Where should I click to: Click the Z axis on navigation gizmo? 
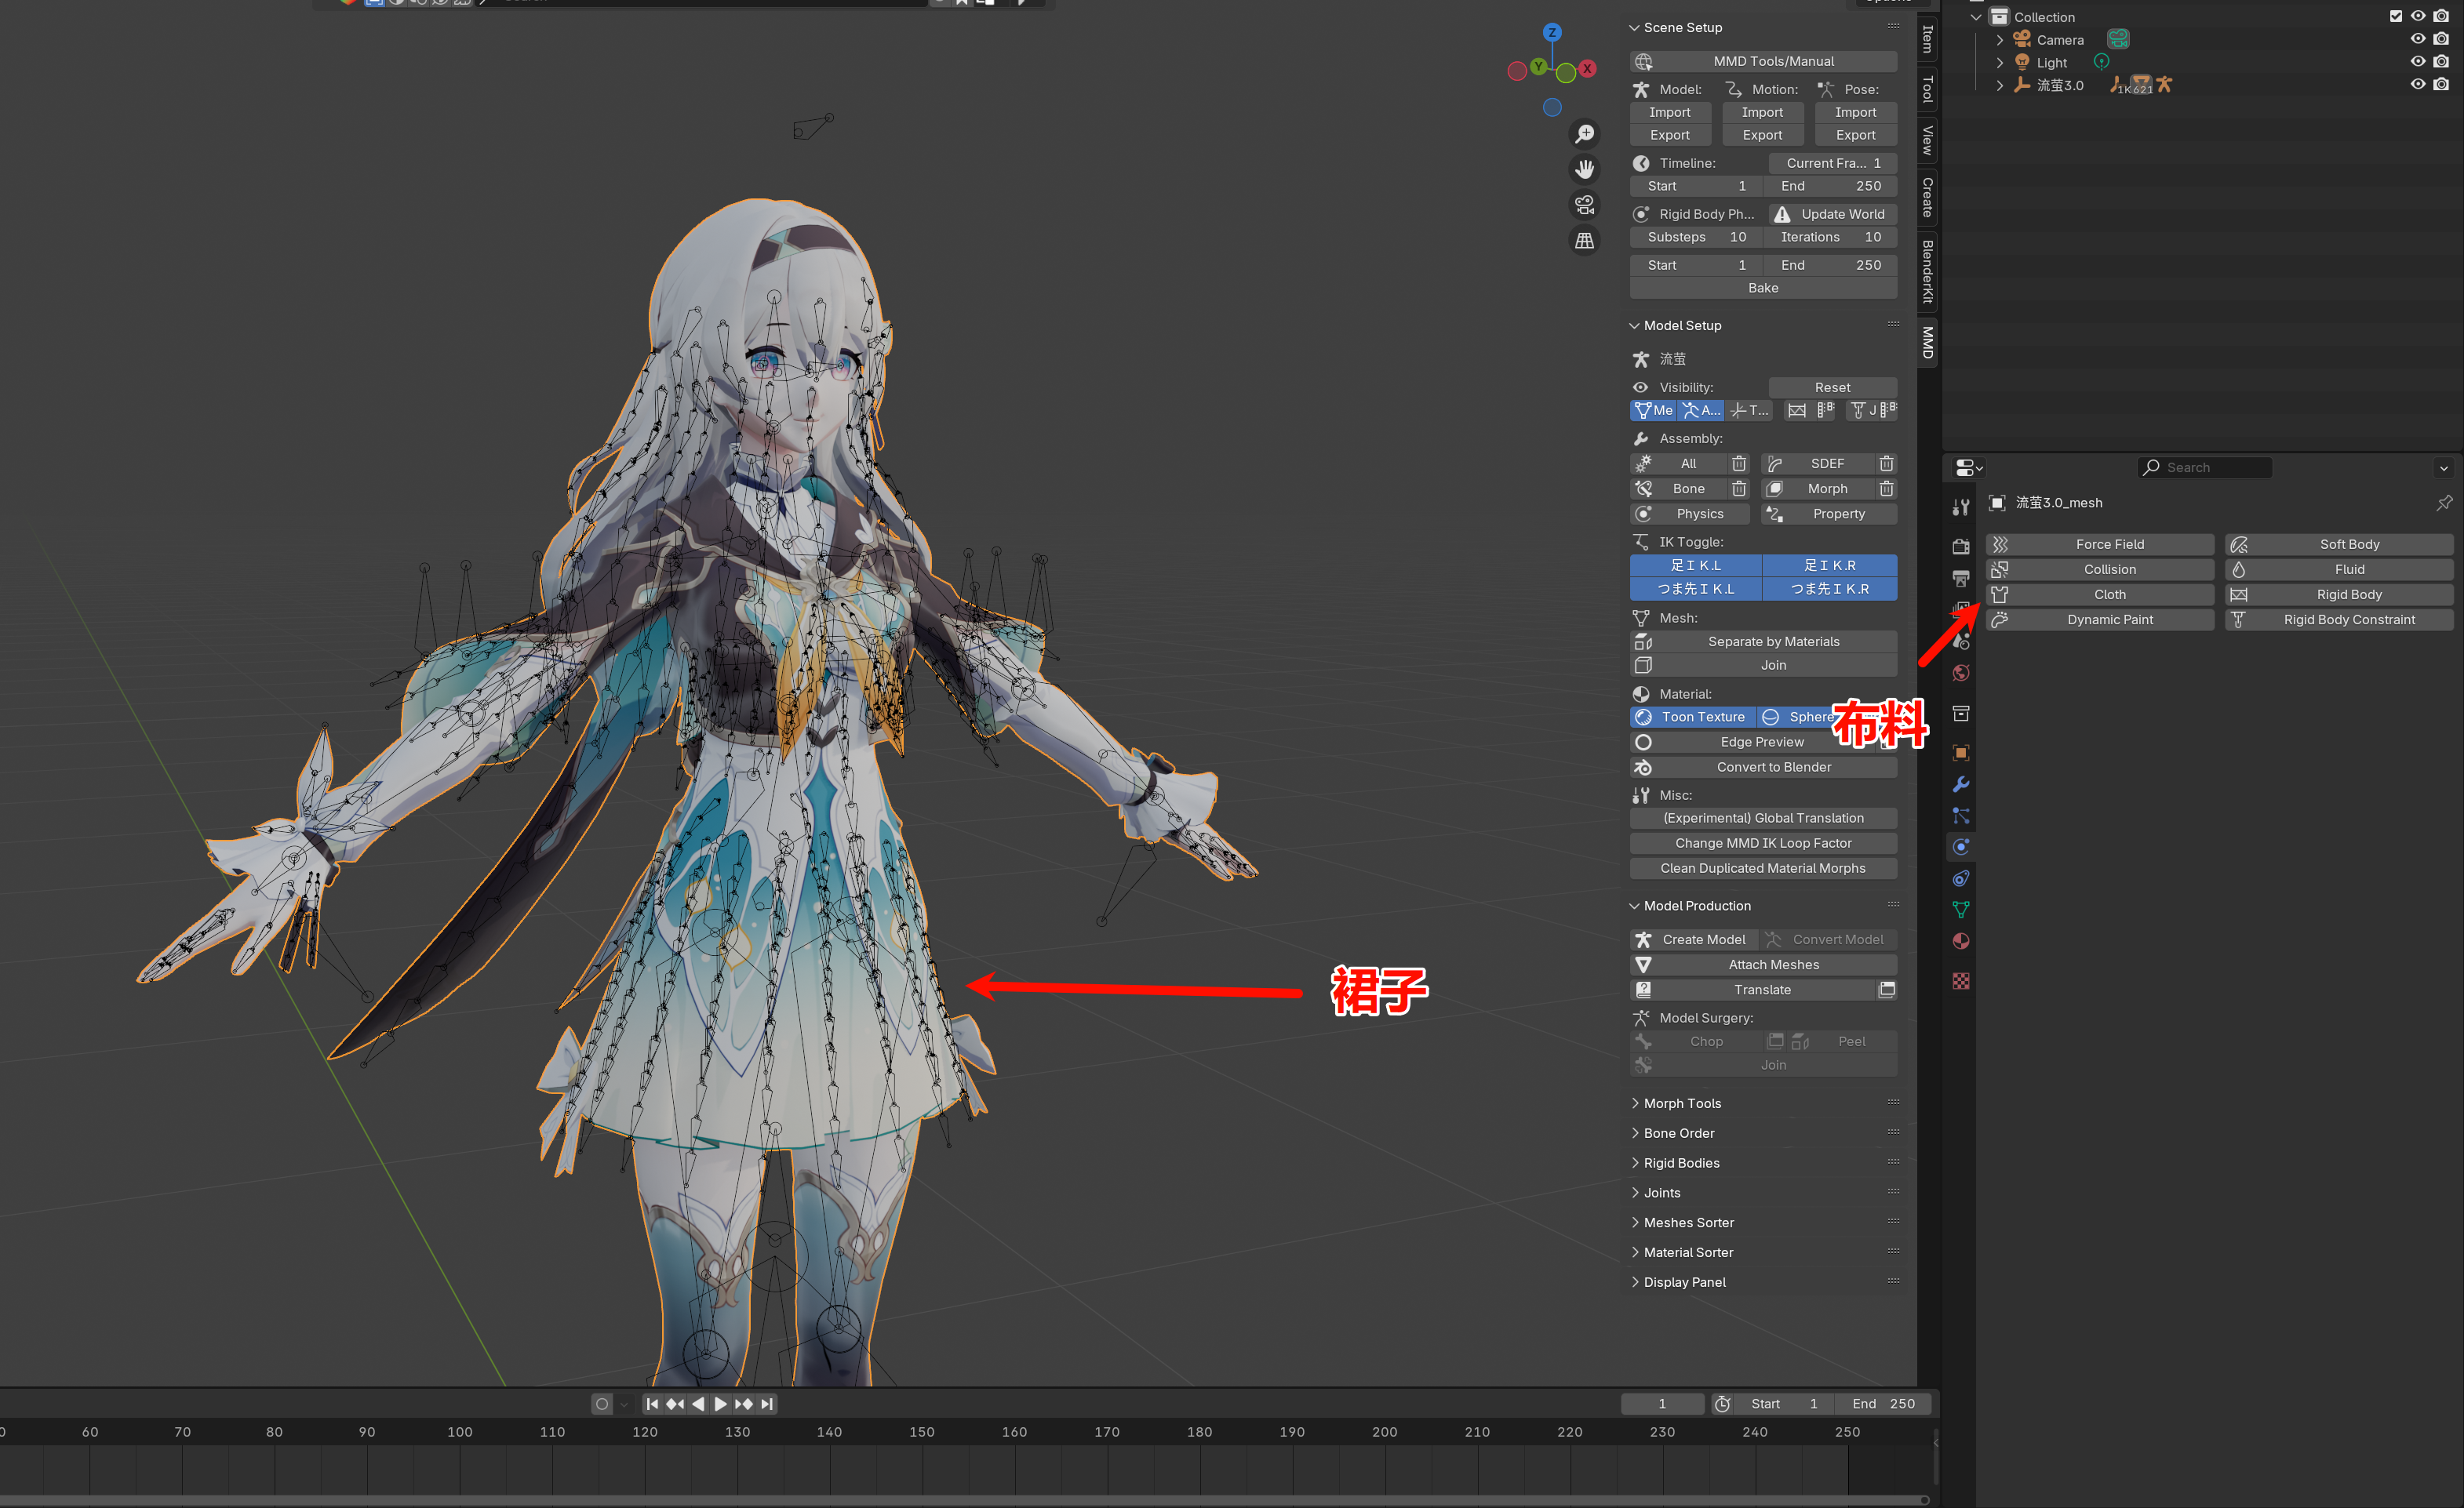click(1551, 32)
